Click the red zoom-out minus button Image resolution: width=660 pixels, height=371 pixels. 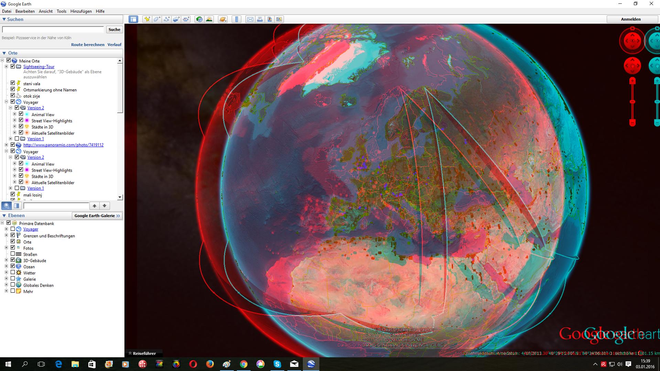point(632,122)
